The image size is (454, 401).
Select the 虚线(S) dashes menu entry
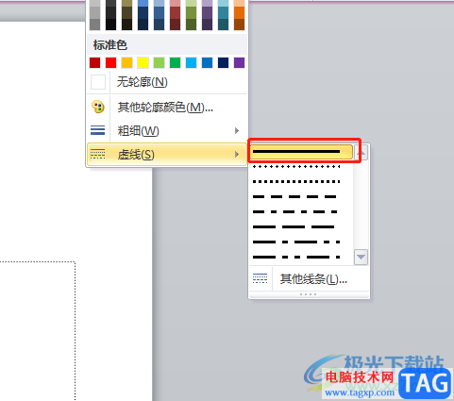click(x=167, y=155)
